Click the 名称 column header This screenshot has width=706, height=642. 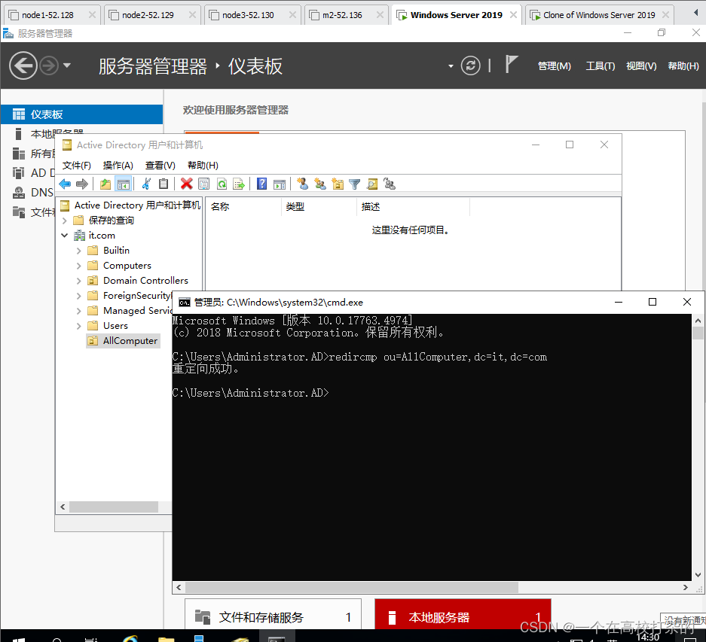coord(243,206)
